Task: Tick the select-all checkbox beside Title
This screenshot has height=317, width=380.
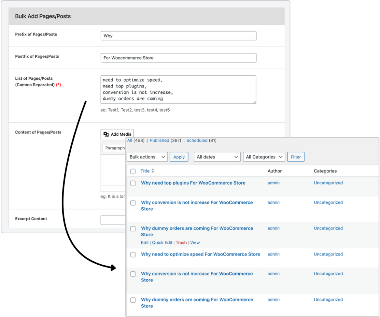Action: pyautogui.click(x=133, y=171)
